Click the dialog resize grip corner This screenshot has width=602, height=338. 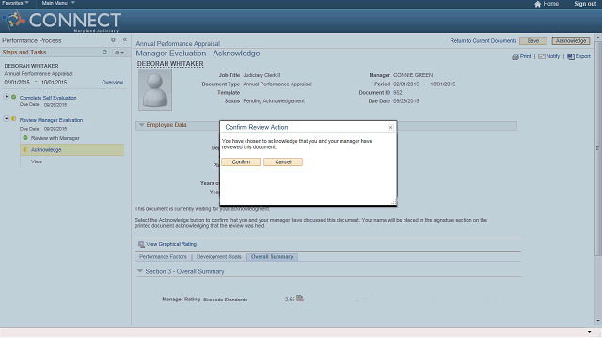point(393,202)
